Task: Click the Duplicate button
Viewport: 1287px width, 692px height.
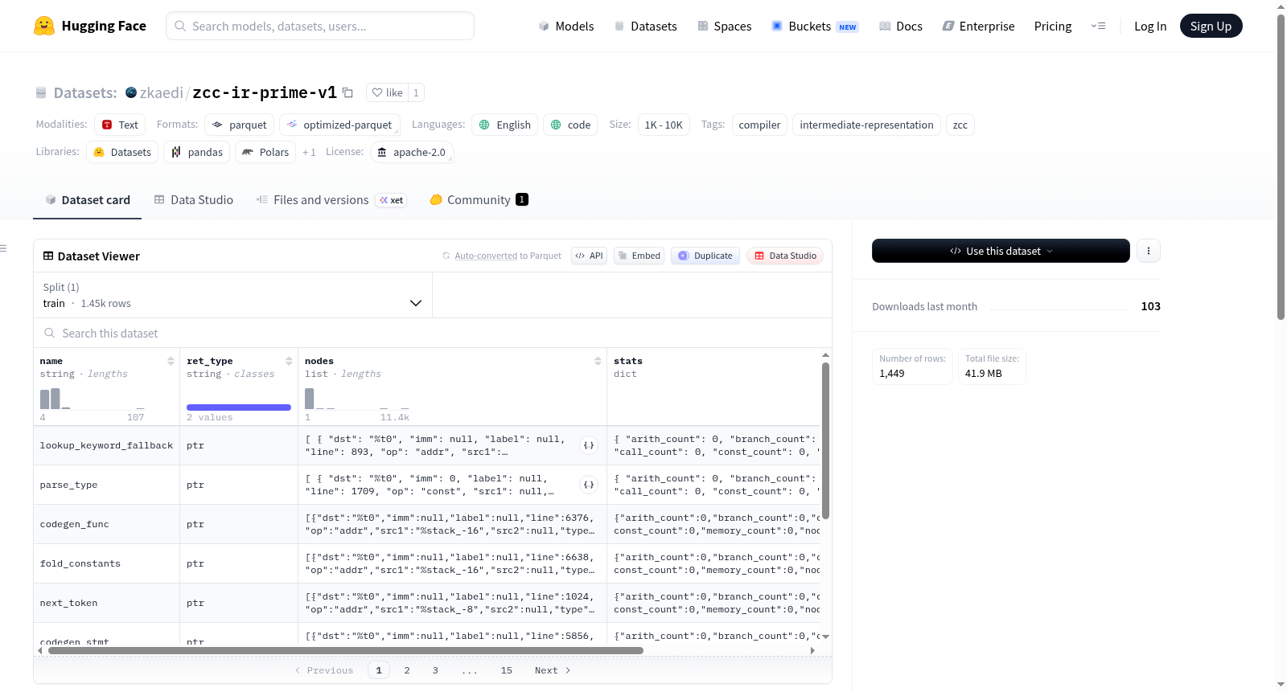Action: pyautogui.click(x=705, y=256)
